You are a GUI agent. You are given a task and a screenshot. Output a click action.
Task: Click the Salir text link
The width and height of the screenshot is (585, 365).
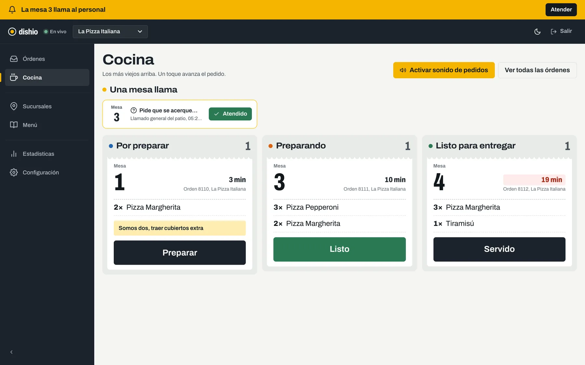coord(566,31)
